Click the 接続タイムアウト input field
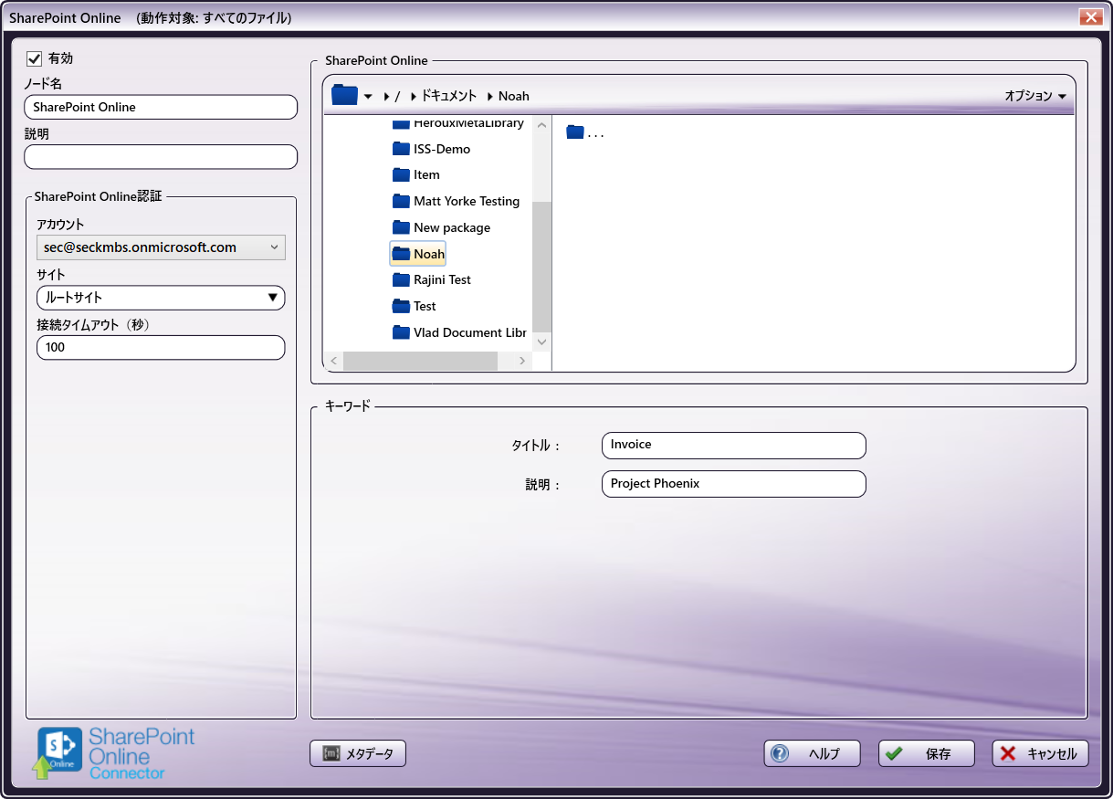 coord(161,348)
